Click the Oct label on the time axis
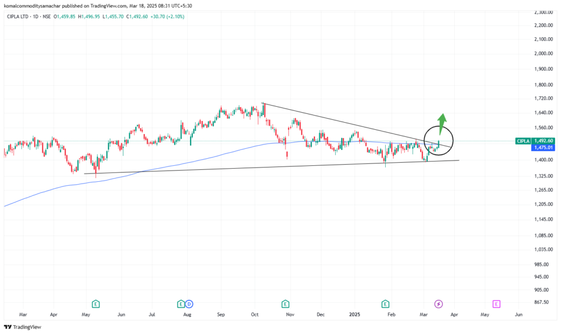 (255, 315)
